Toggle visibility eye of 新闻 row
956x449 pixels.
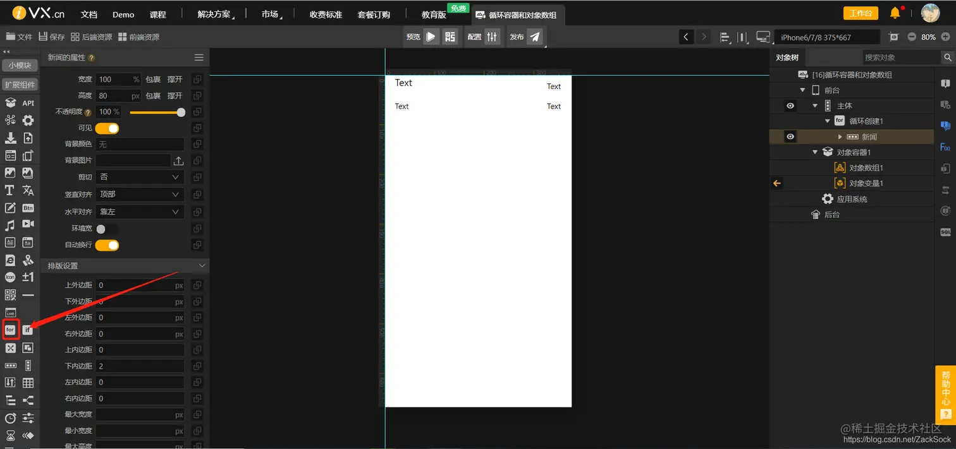(x=790, y=136)
